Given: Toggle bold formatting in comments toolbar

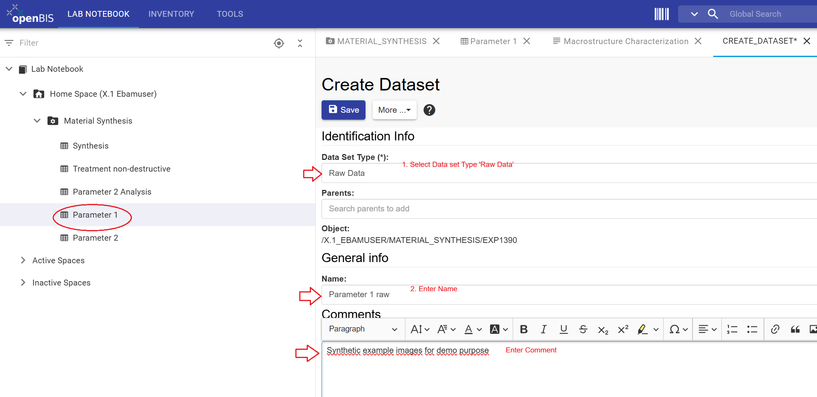Looking at the screenshot, I should point(524,330).
